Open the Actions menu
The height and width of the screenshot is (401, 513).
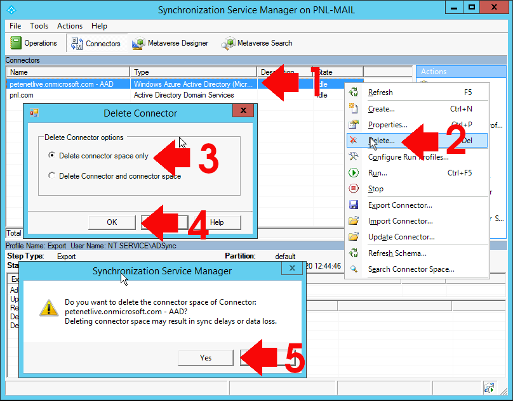click(x=70, y=26)
